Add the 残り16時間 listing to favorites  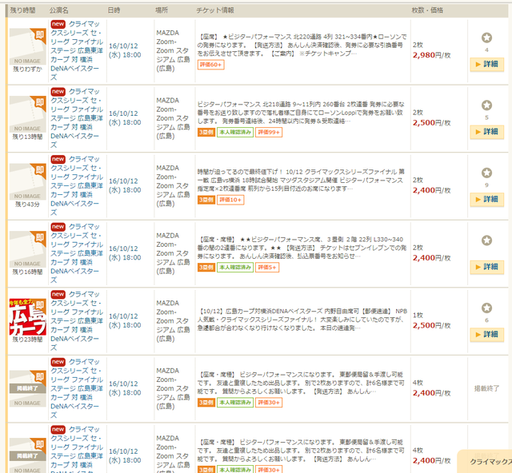[486, 240]
